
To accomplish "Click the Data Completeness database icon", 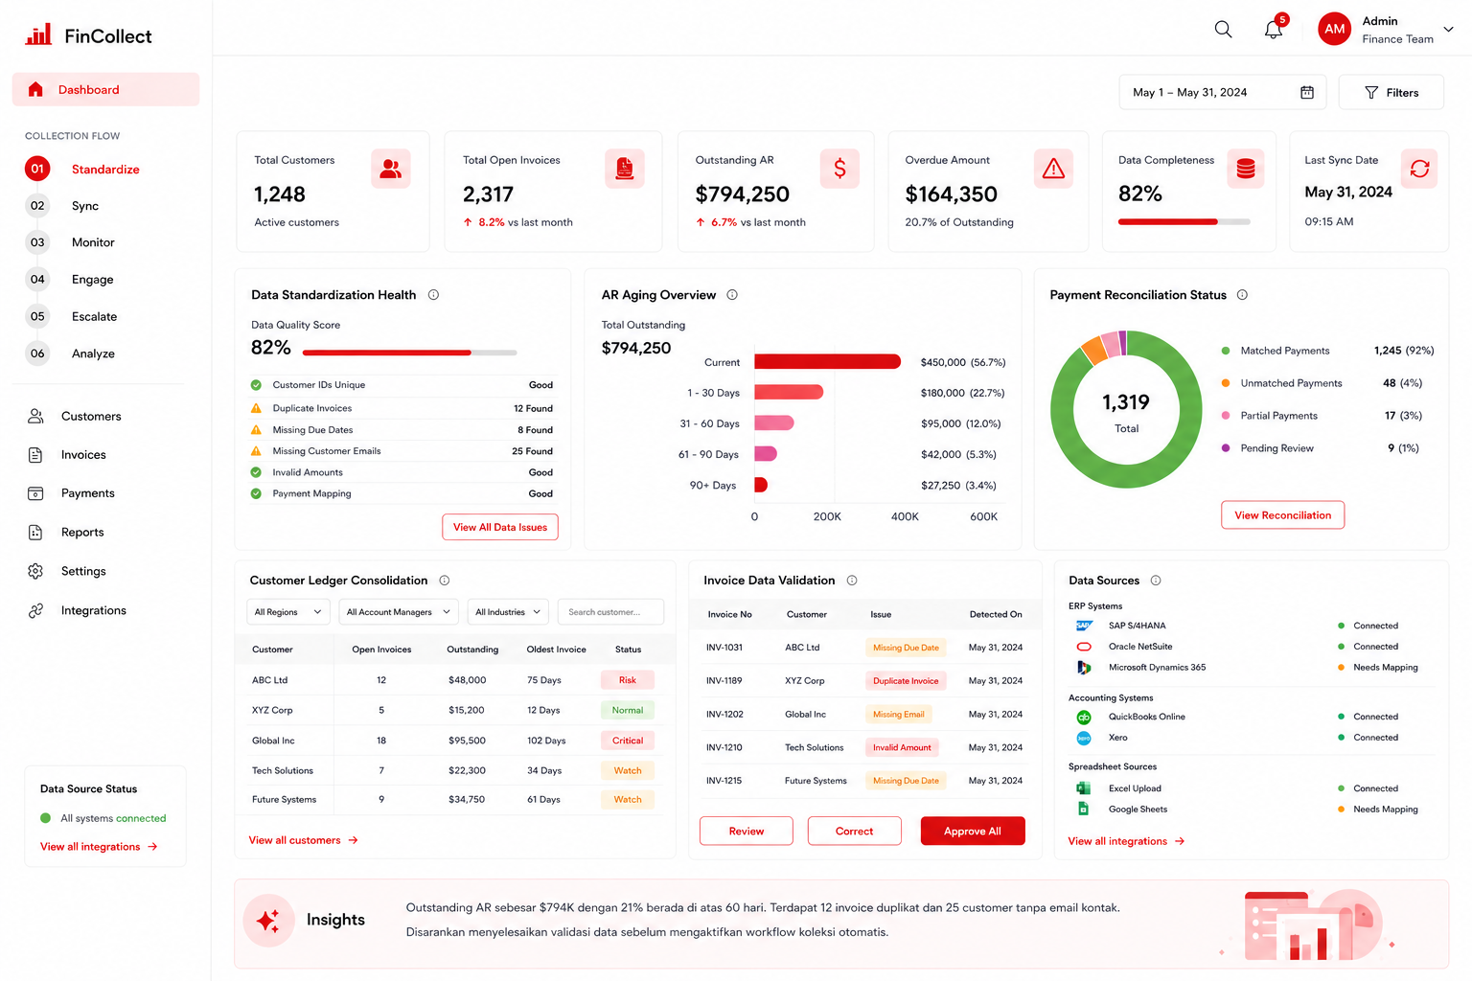I will pos(1246,169).
